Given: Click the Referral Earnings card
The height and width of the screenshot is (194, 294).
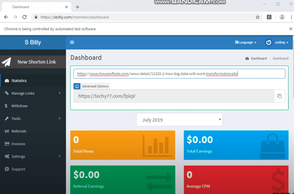Looking at the screenshot, I should click(123, 180).
